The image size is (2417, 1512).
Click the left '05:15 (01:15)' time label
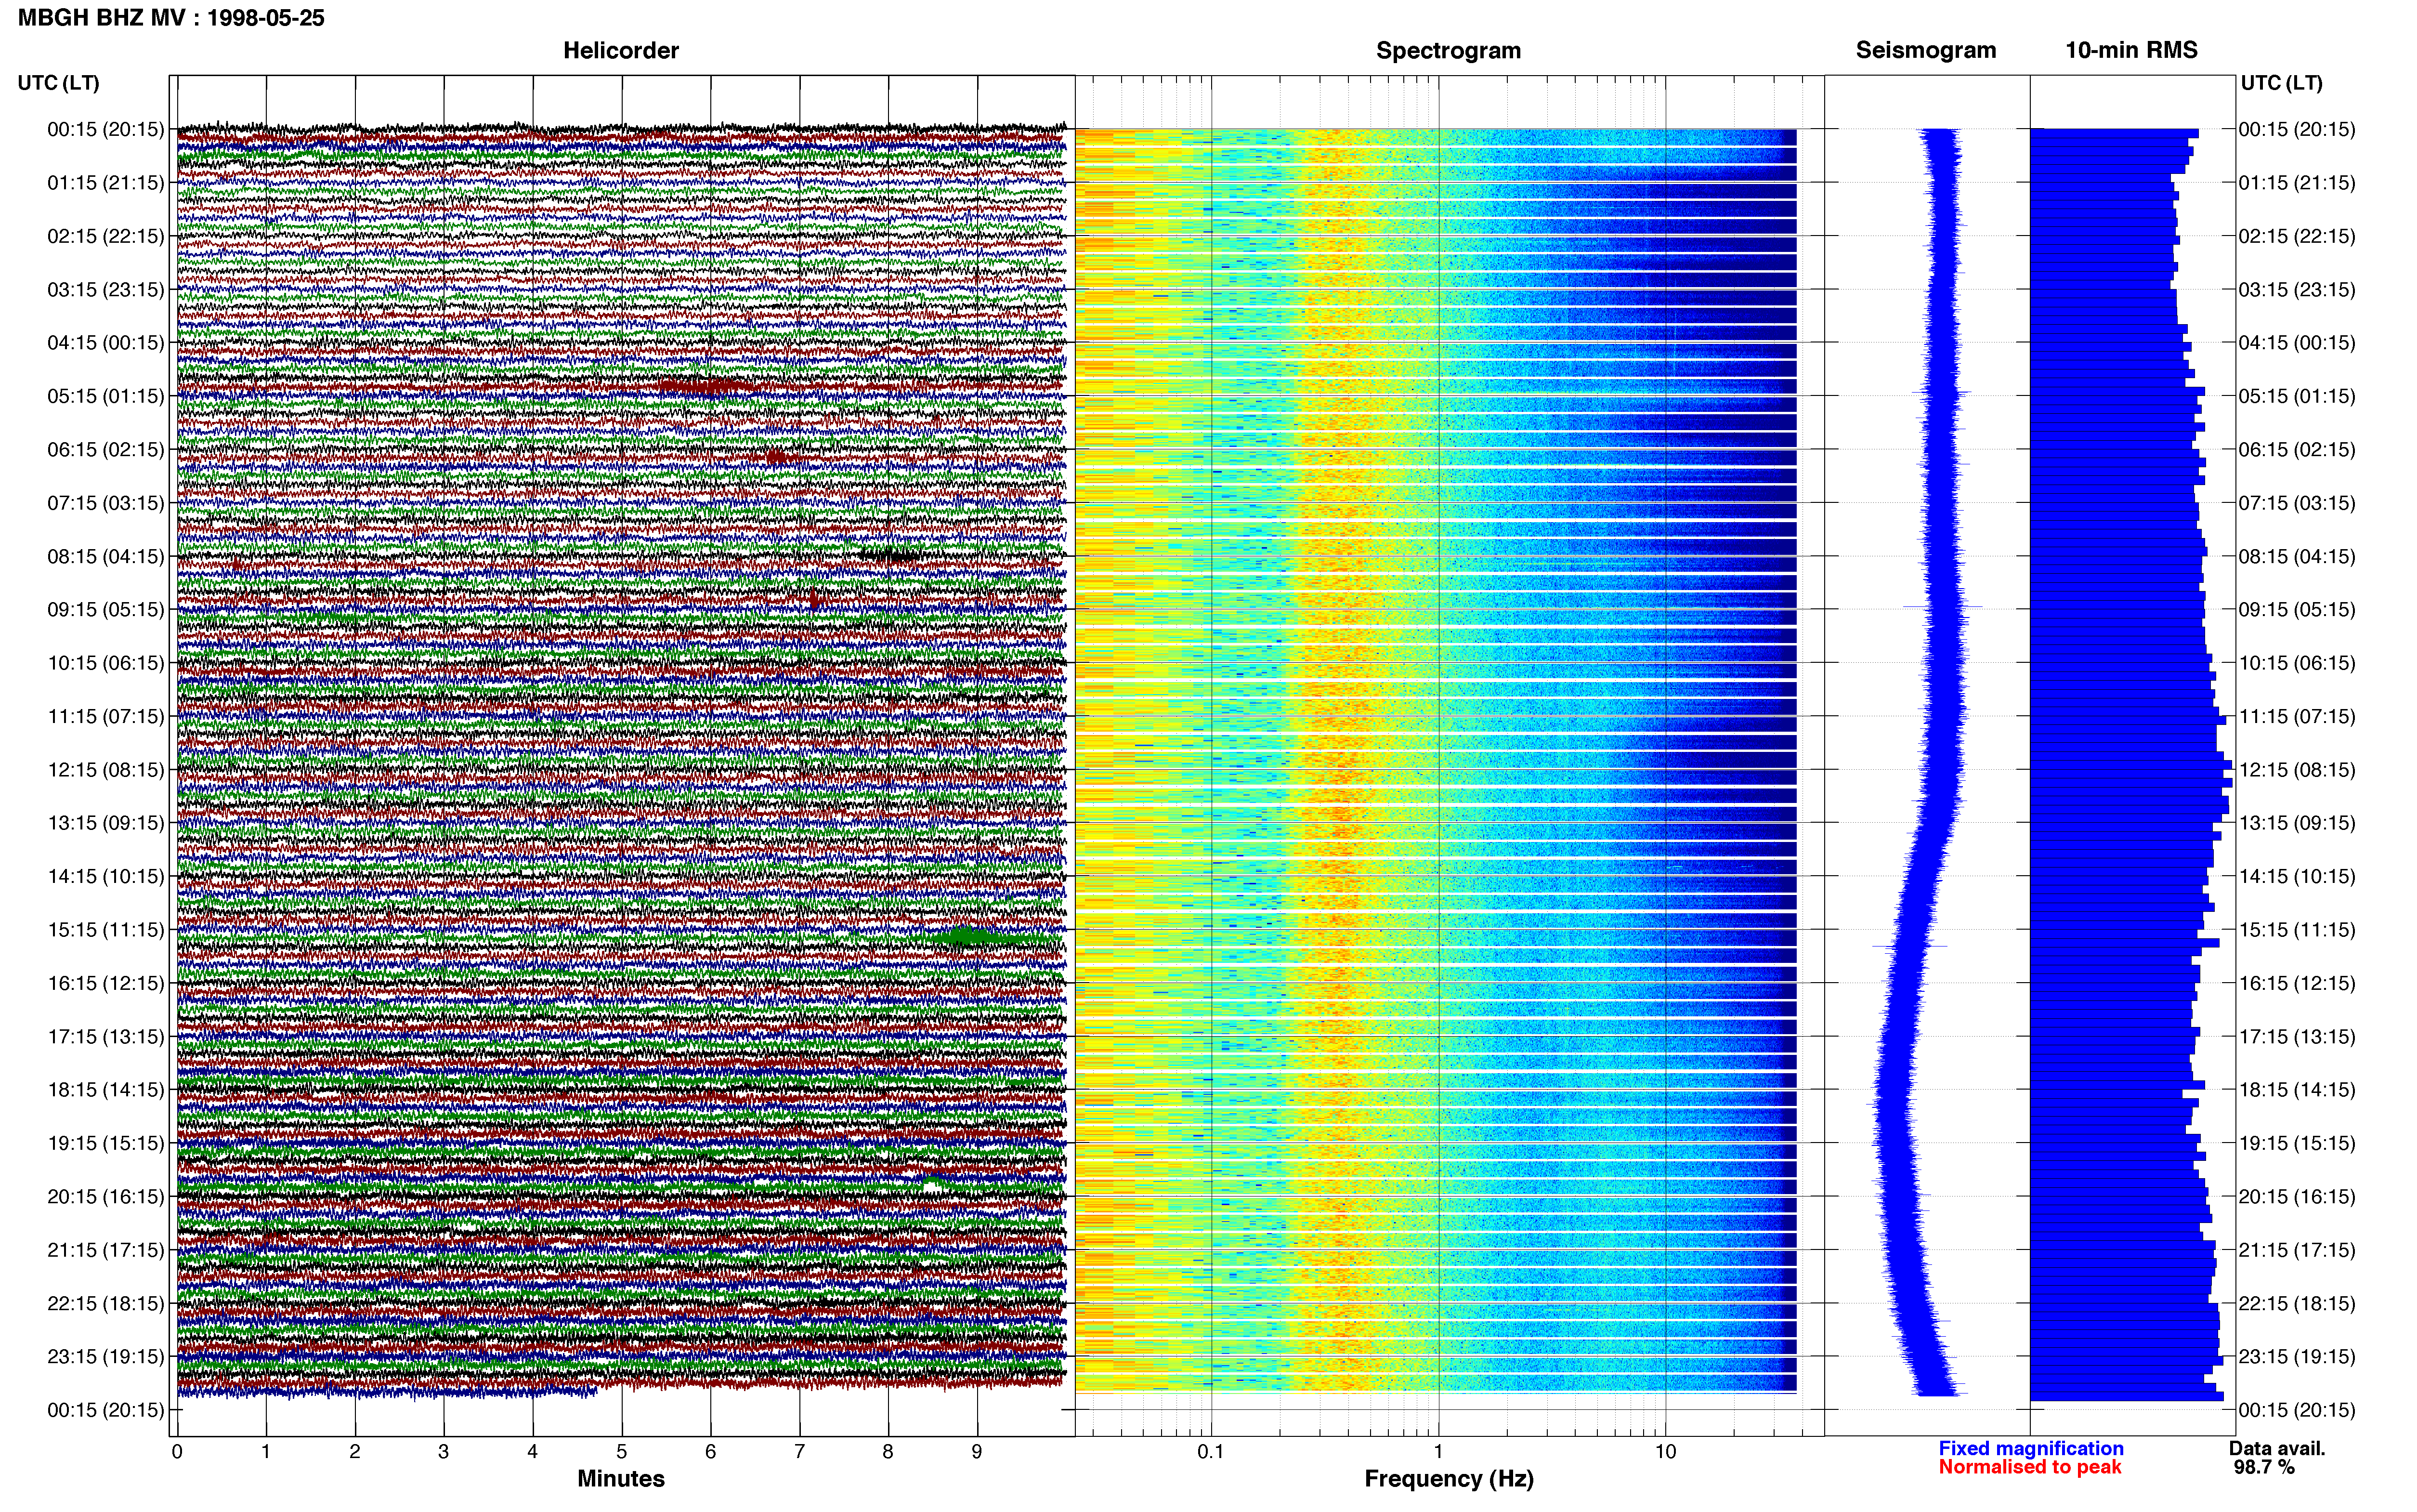point(106,396)
